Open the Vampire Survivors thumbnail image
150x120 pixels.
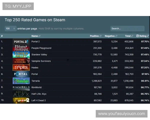coord(21,61)
